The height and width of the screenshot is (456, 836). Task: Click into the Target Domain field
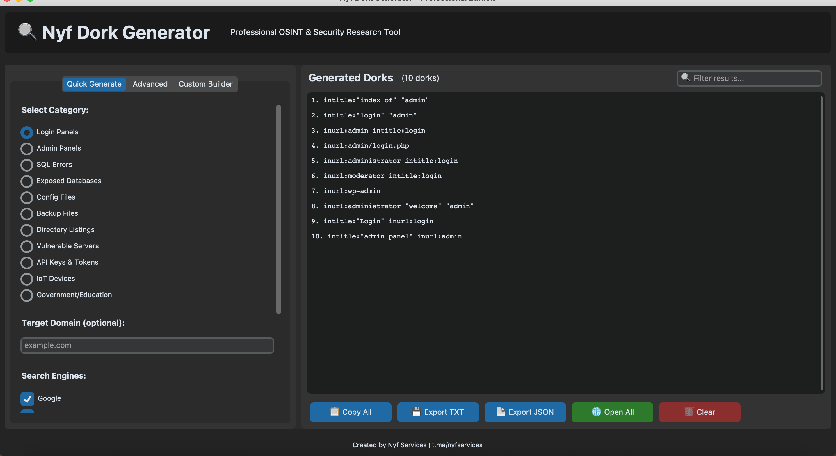[x=147, y=345]
